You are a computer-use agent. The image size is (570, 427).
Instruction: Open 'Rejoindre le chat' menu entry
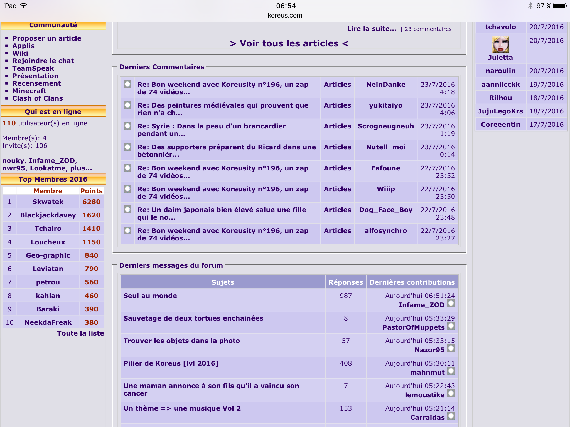click(x=43, y=61)
